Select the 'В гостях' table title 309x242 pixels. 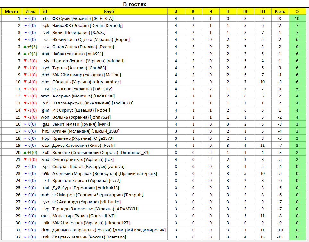pyautogui.click(x=134, y=4)
